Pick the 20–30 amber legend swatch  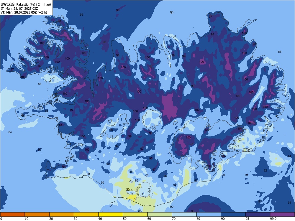(62, 215)
